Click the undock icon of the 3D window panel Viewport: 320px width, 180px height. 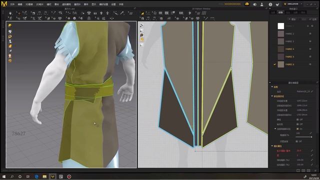[134, 8]
